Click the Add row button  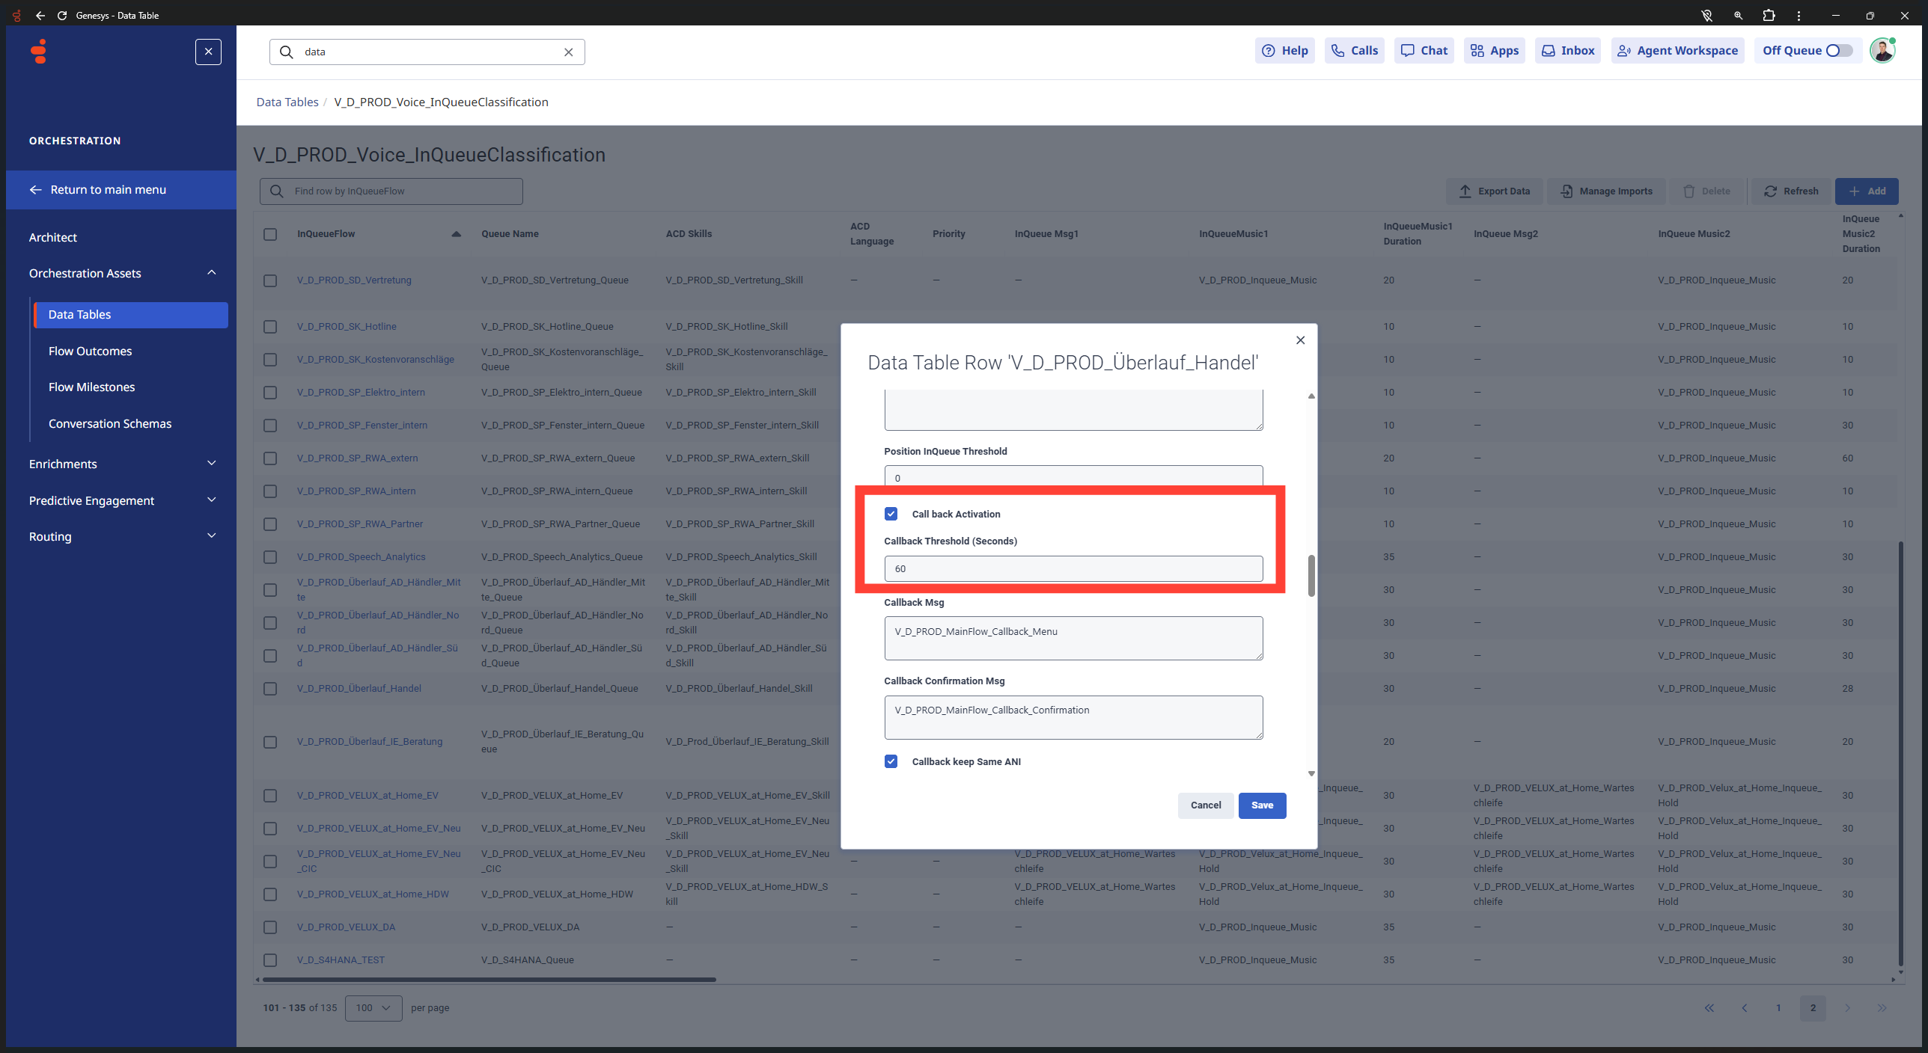1867,191
